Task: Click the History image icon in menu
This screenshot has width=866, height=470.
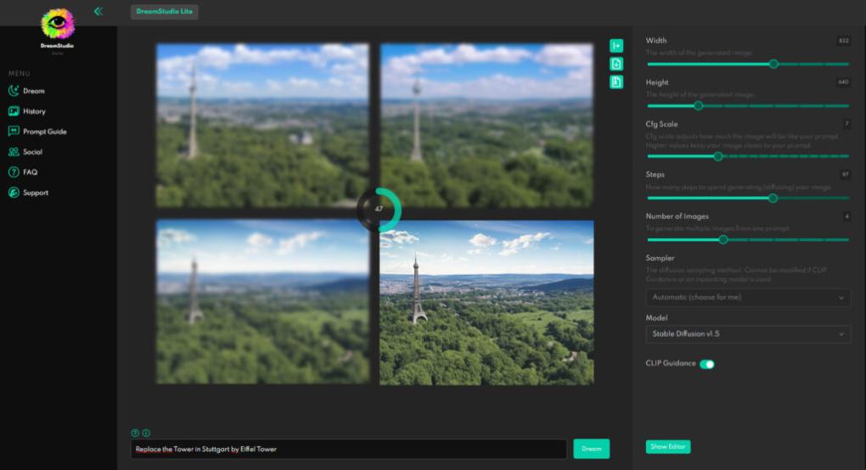Action: click(x=14, y=111)
